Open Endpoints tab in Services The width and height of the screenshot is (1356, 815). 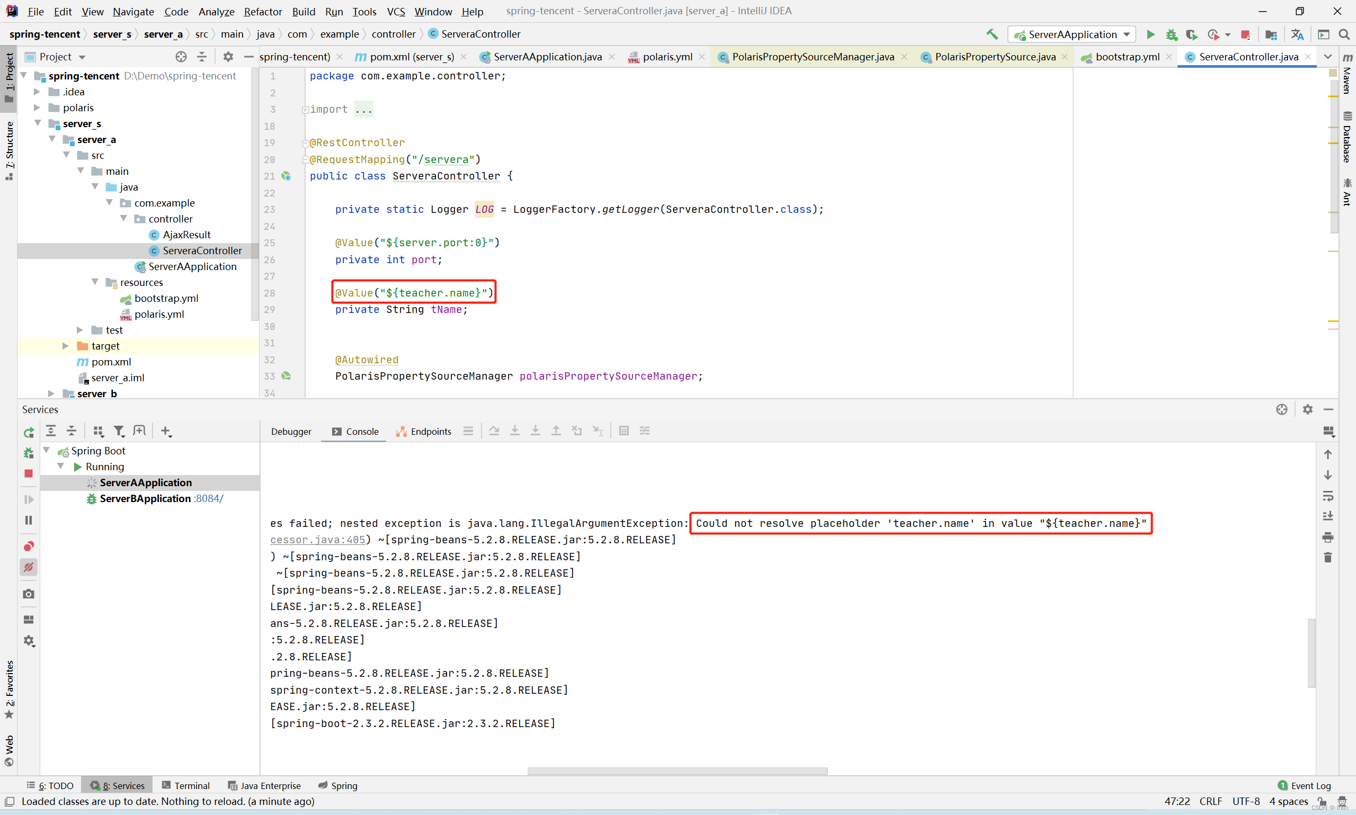coord(424,431)
